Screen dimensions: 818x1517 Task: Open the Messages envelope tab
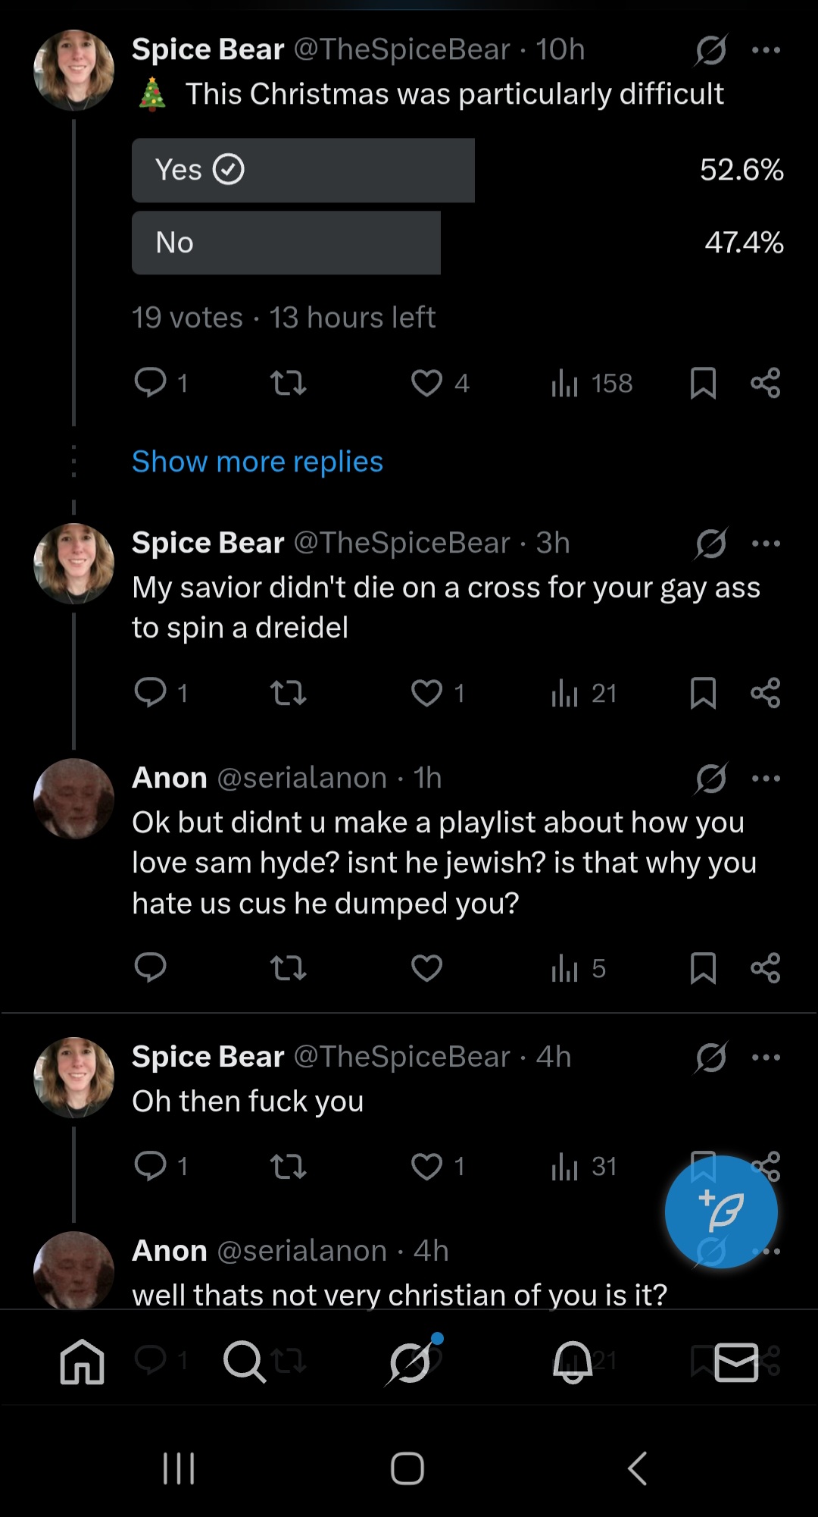[736, 1362]
